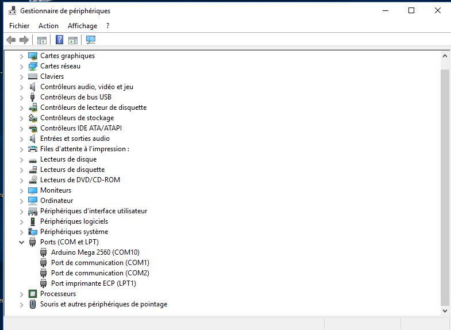Select the Cartes graphiques icon
Screen dimensions: 451x330
click(33, 56)
